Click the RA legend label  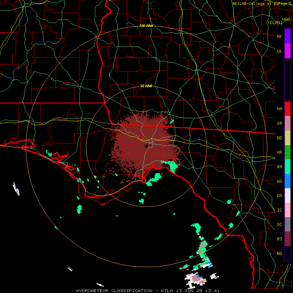pos(280,167)
